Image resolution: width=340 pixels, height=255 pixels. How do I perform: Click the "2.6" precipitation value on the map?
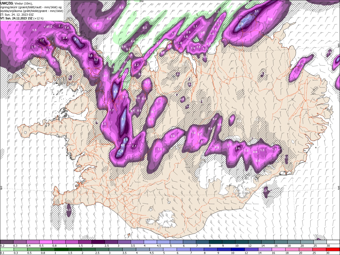point(238,148)
